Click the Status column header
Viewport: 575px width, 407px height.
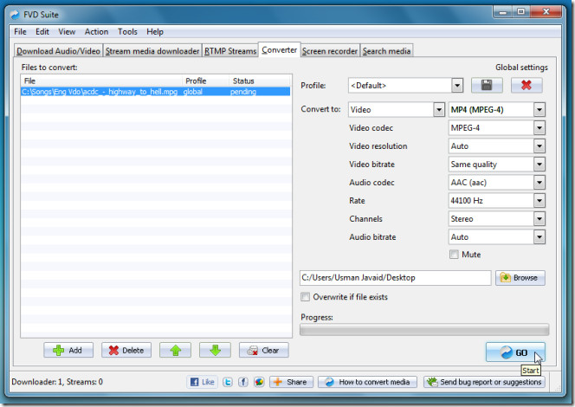(260, 81)
